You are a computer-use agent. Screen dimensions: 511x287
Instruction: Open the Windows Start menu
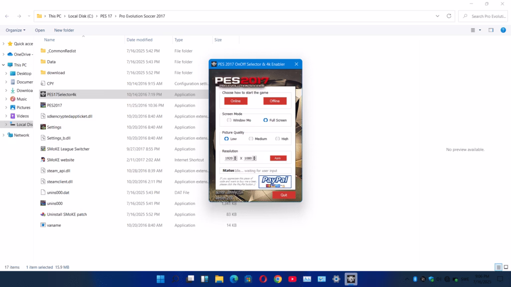pos(161,279)
